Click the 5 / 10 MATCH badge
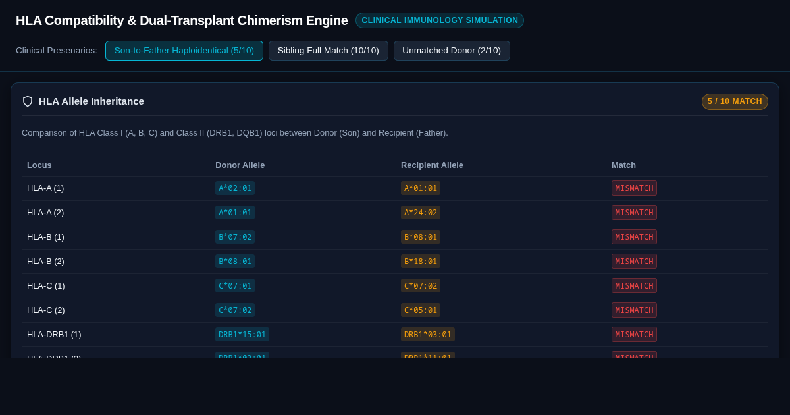790x415 pixels. pyautogui.click(x=735, y=101)
